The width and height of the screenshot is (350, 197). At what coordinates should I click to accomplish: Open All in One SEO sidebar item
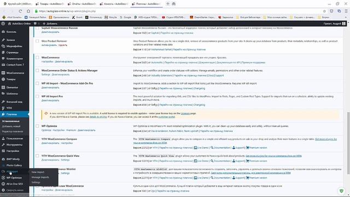pos(15,184)
